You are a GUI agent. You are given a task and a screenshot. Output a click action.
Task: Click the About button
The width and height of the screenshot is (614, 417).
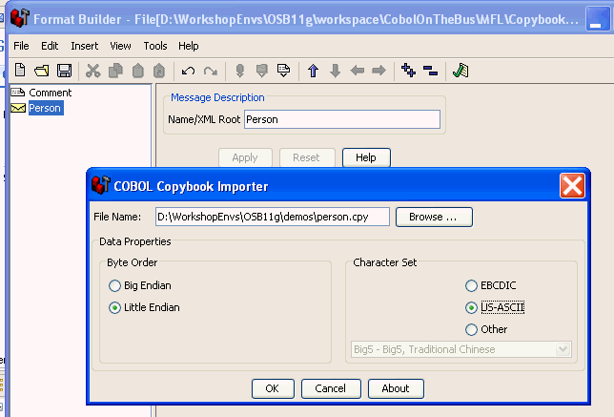(396, 388)
